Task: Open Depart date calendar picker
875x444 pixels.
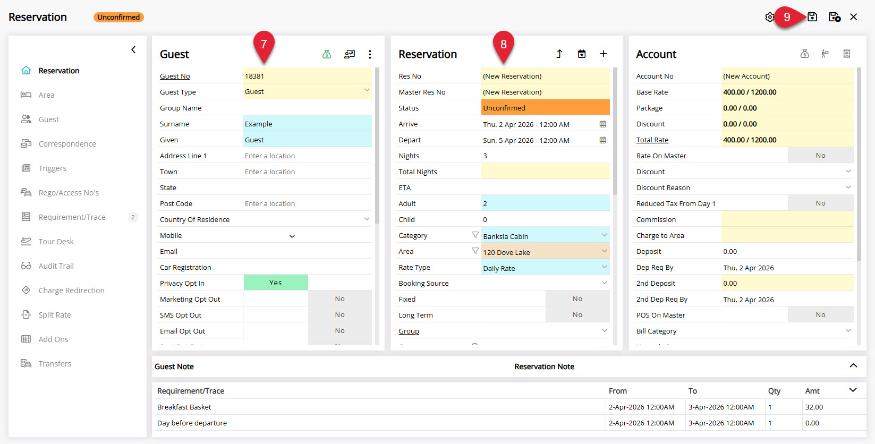Action: point(602,140)
